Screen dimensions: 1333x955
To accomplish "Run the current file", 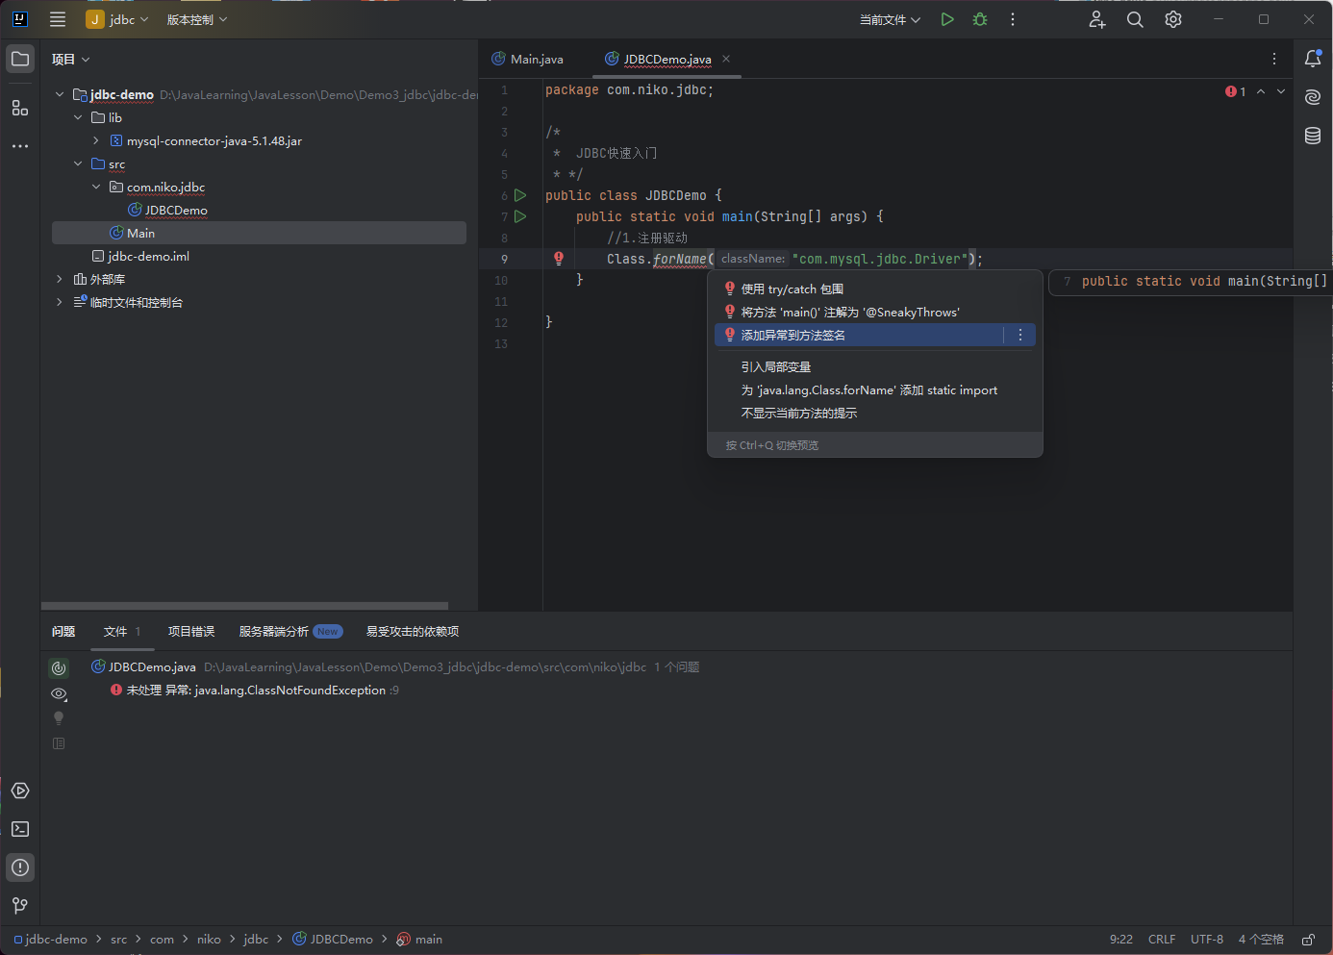I will 947,19.
